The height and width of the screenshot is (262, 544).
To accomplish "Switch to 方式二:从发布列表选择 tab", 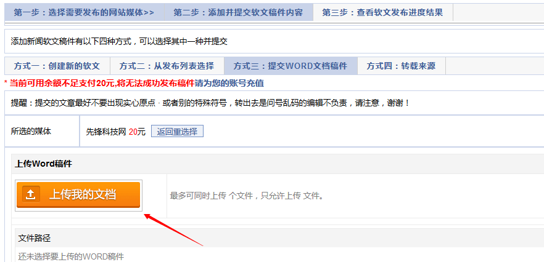I will coord(167,66).
